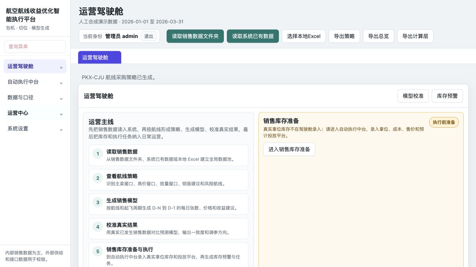Click the 运营主线 heading

click(x=101, y=122)
